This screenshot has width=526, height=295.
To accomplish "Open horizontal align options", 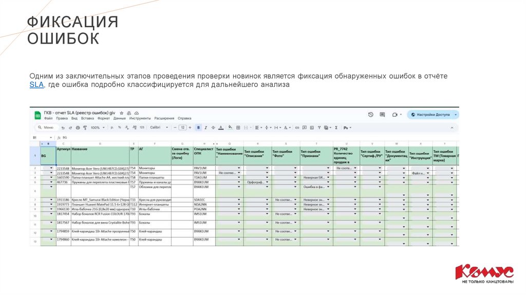I will [258, 127].
